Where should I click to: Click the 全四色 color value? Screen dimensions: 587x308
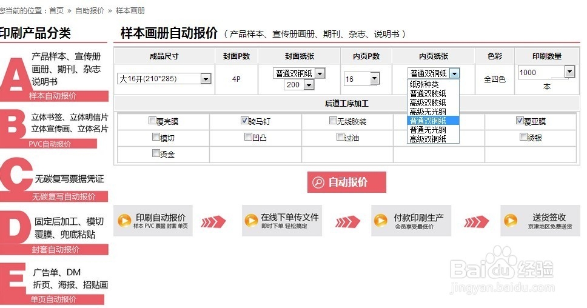coord(495,79)
